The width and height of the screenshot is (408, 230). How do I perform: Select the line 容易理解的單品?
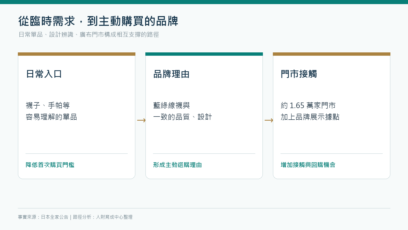[51, 117]
